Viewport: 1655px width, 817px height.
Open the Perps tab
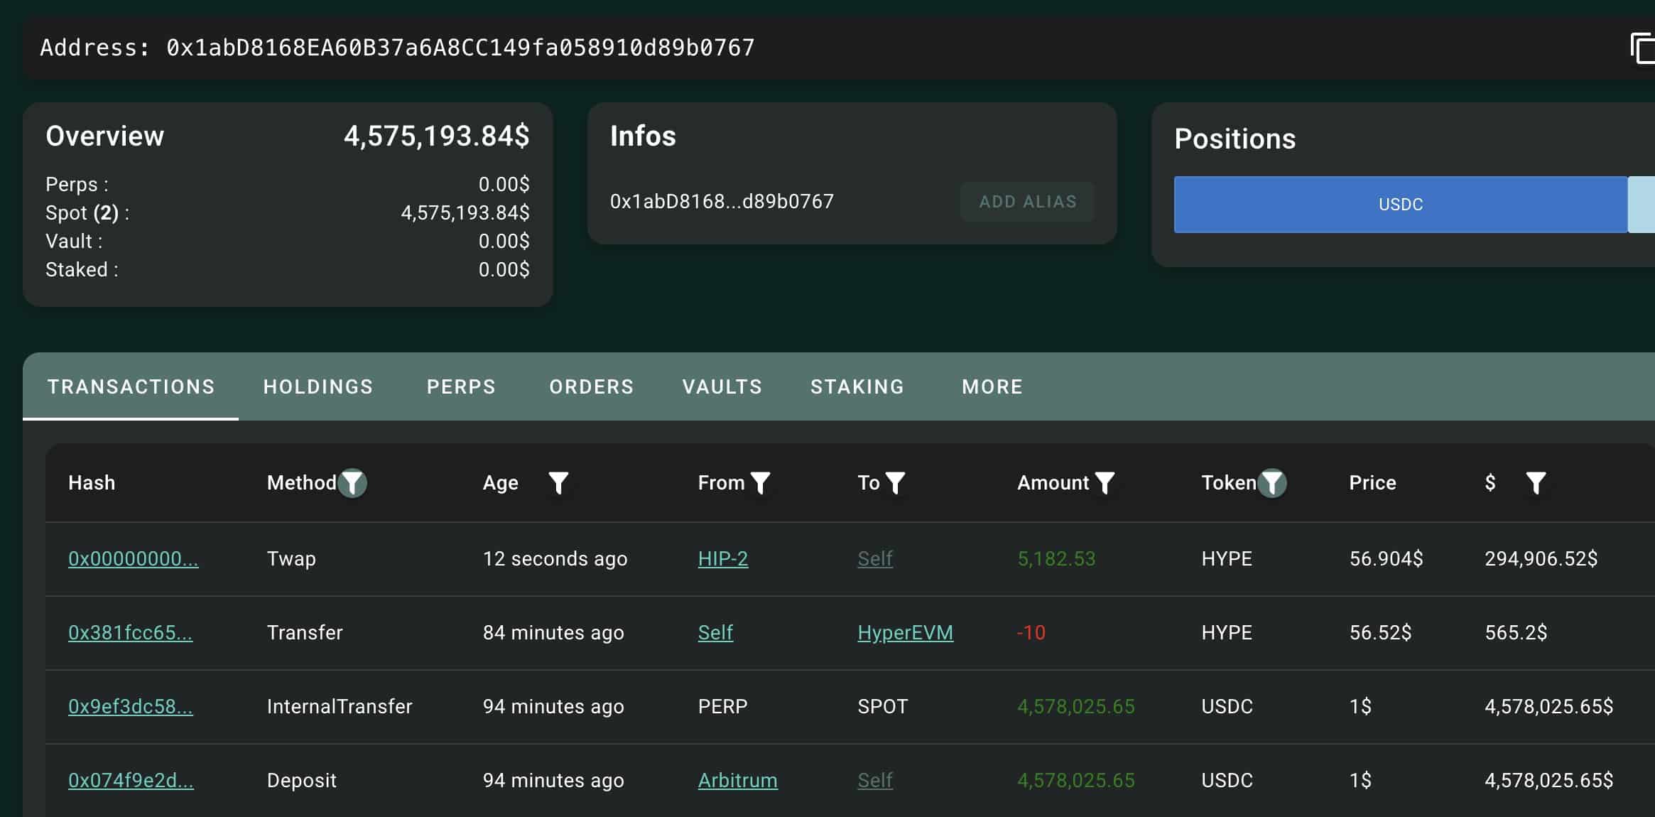461,386
